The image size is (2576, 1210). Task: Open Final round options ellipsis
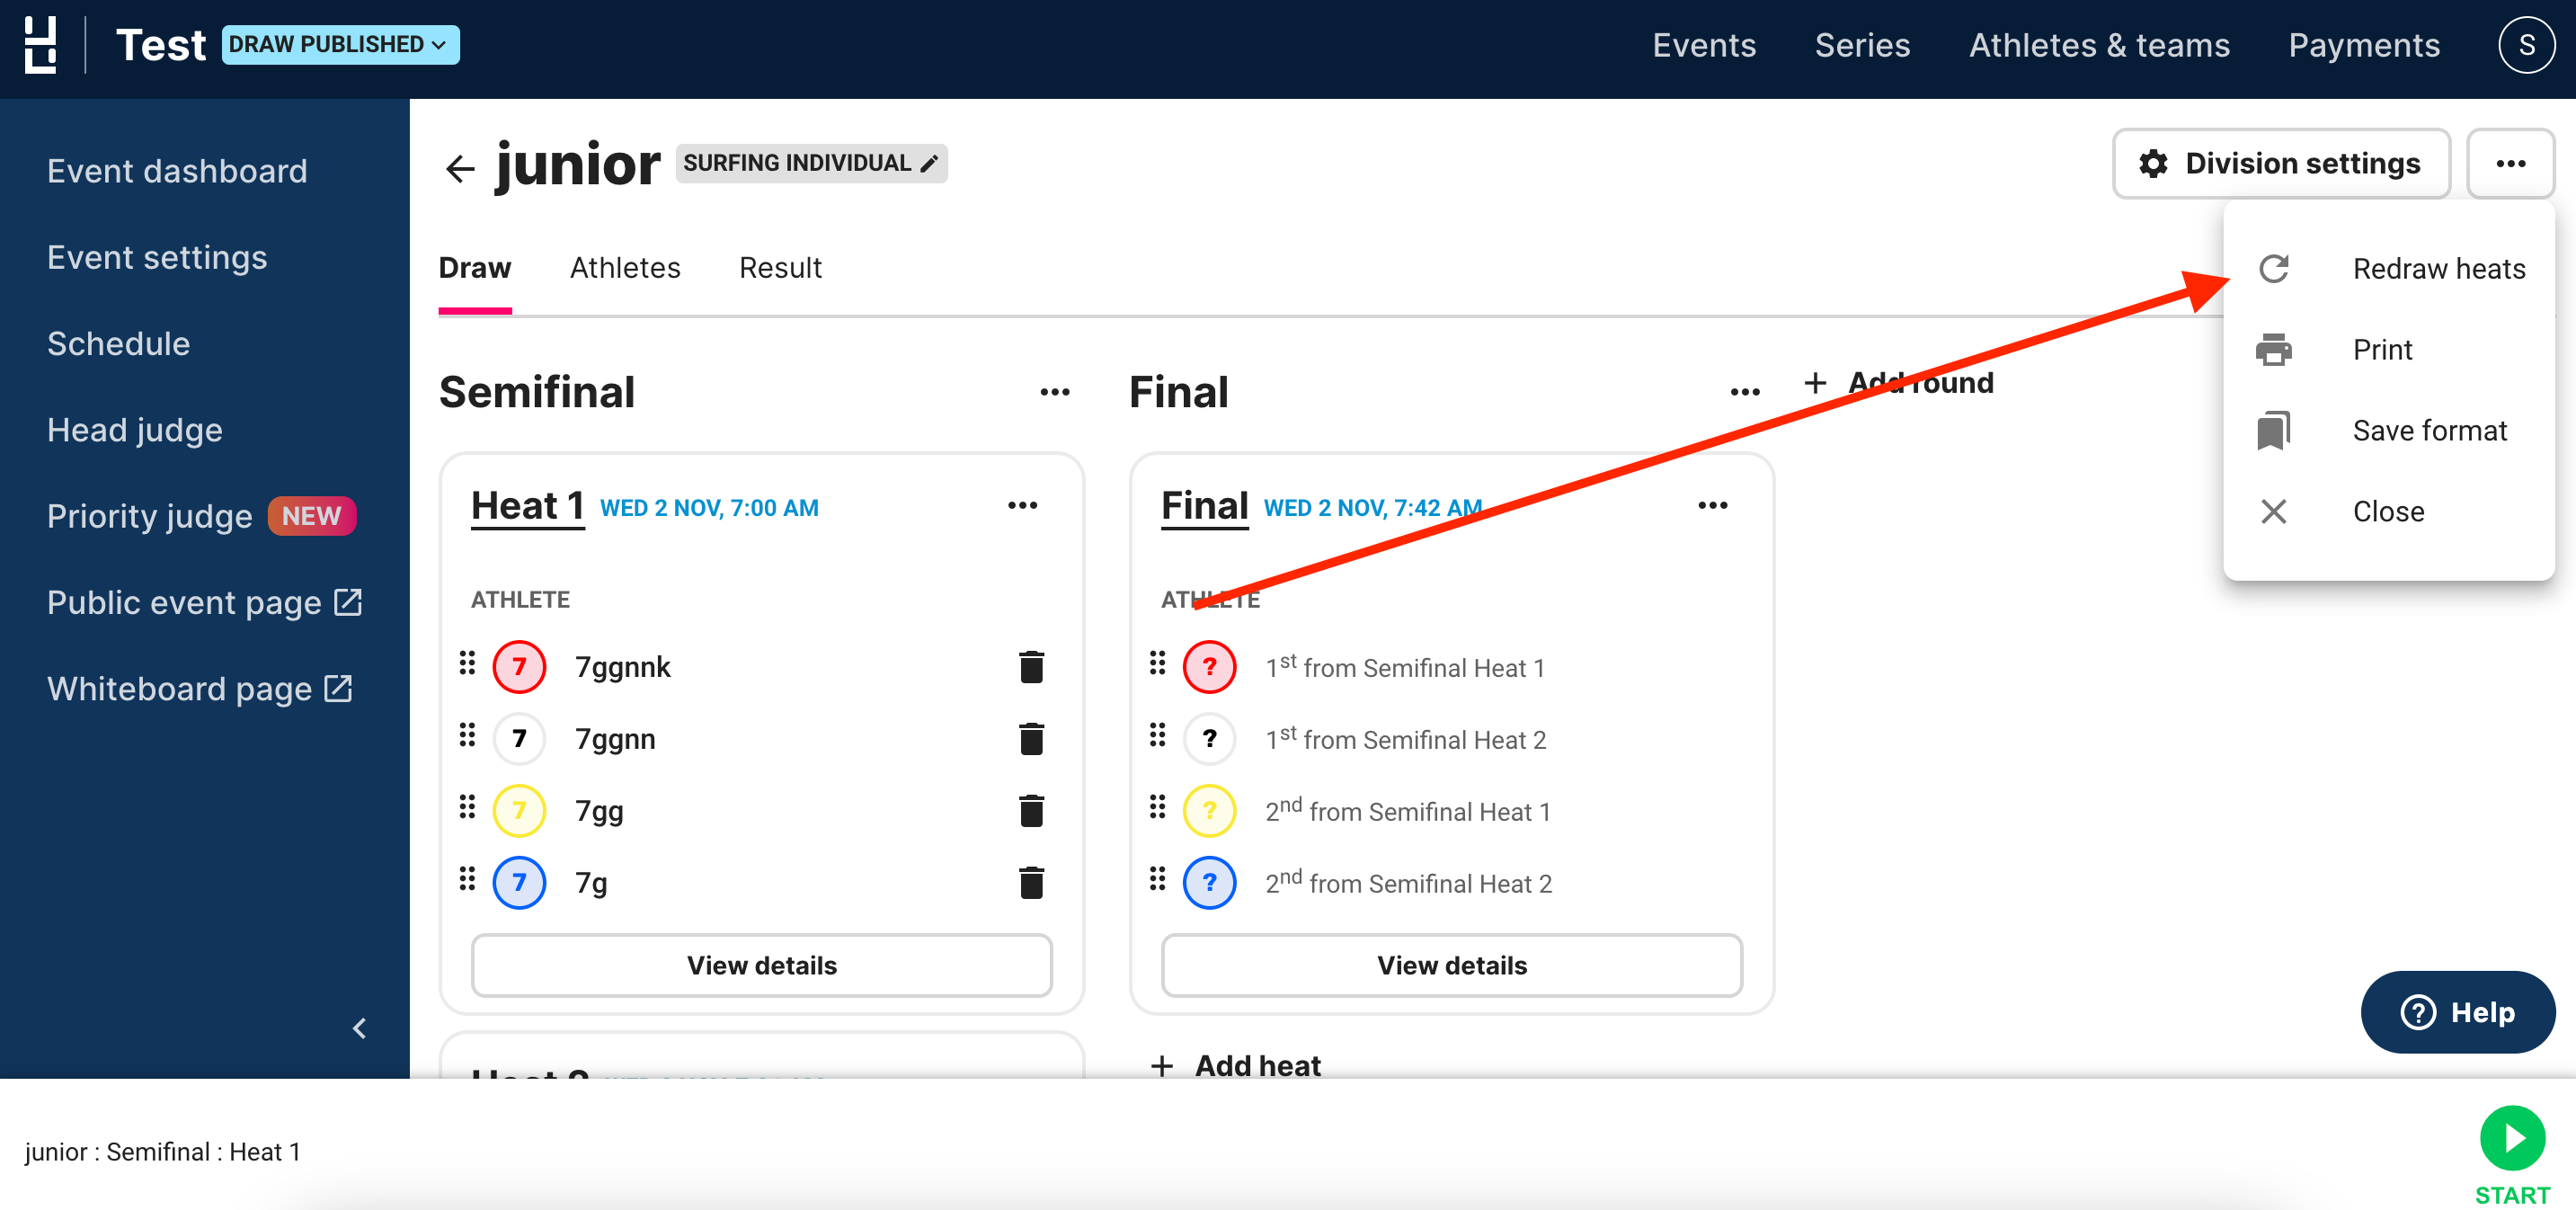(x=1745, y=392)
